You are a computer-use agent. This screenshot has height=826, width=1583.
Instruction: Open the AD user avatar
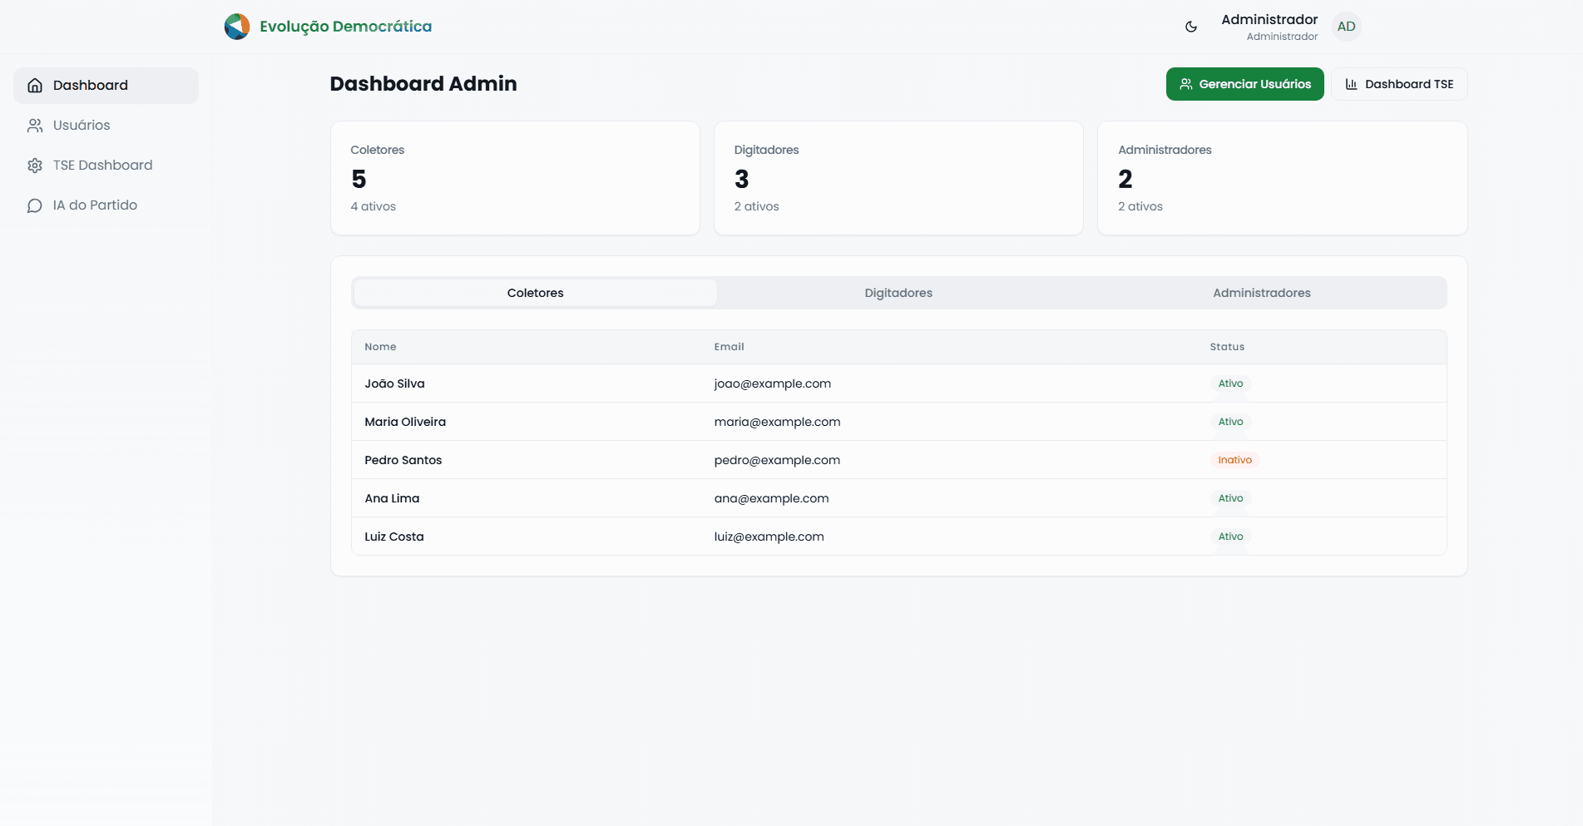(x=1346, y=27)
